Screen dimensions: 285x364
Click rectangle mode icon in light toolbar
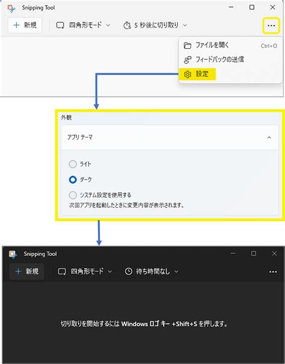click(x=60, y=25)
